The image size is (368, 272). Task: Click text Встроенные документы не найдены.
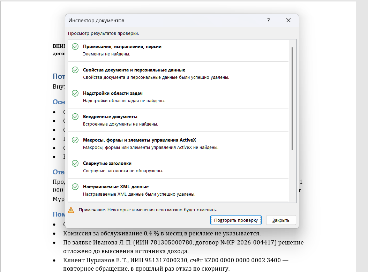[x=120, y=124]
